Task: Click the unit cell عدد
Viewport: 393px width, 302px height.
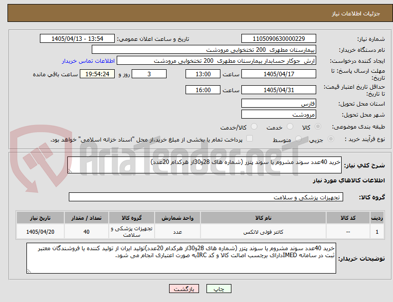Action: tap(178, 232)
